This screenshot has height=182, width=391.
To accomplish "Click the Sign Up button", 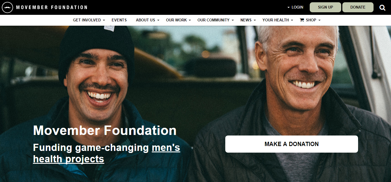I will [x=325, y=7].
